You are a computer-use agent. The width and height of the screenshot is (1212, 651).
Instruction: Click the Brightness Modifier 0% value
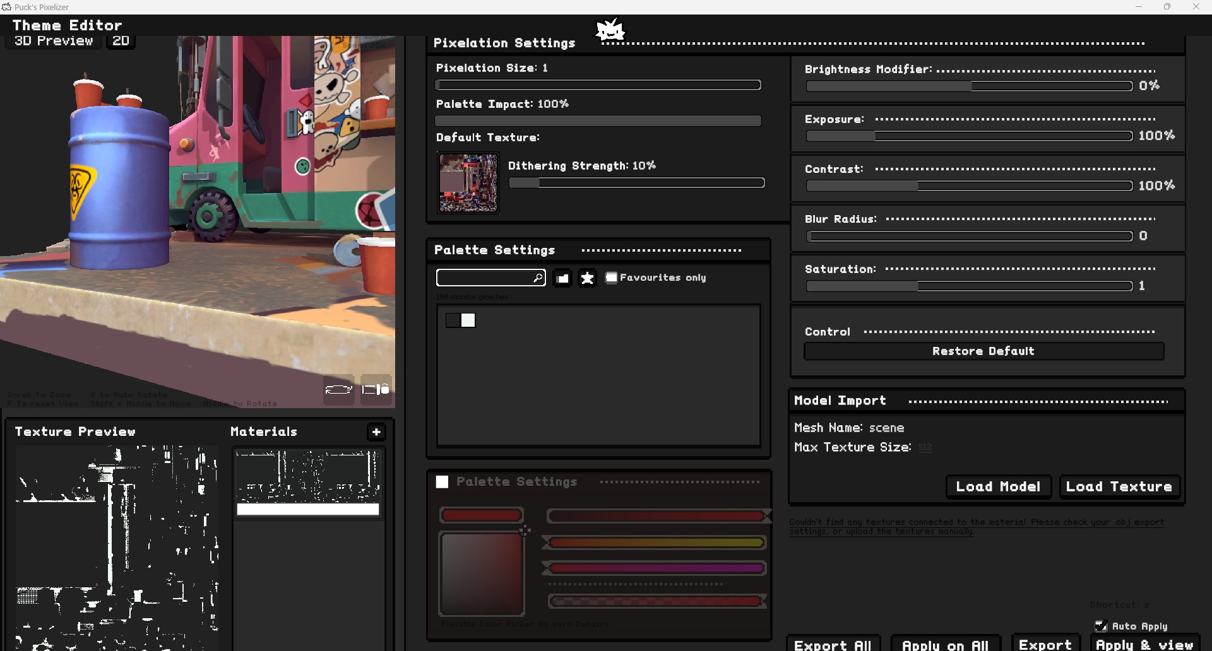coord(1150,86)
